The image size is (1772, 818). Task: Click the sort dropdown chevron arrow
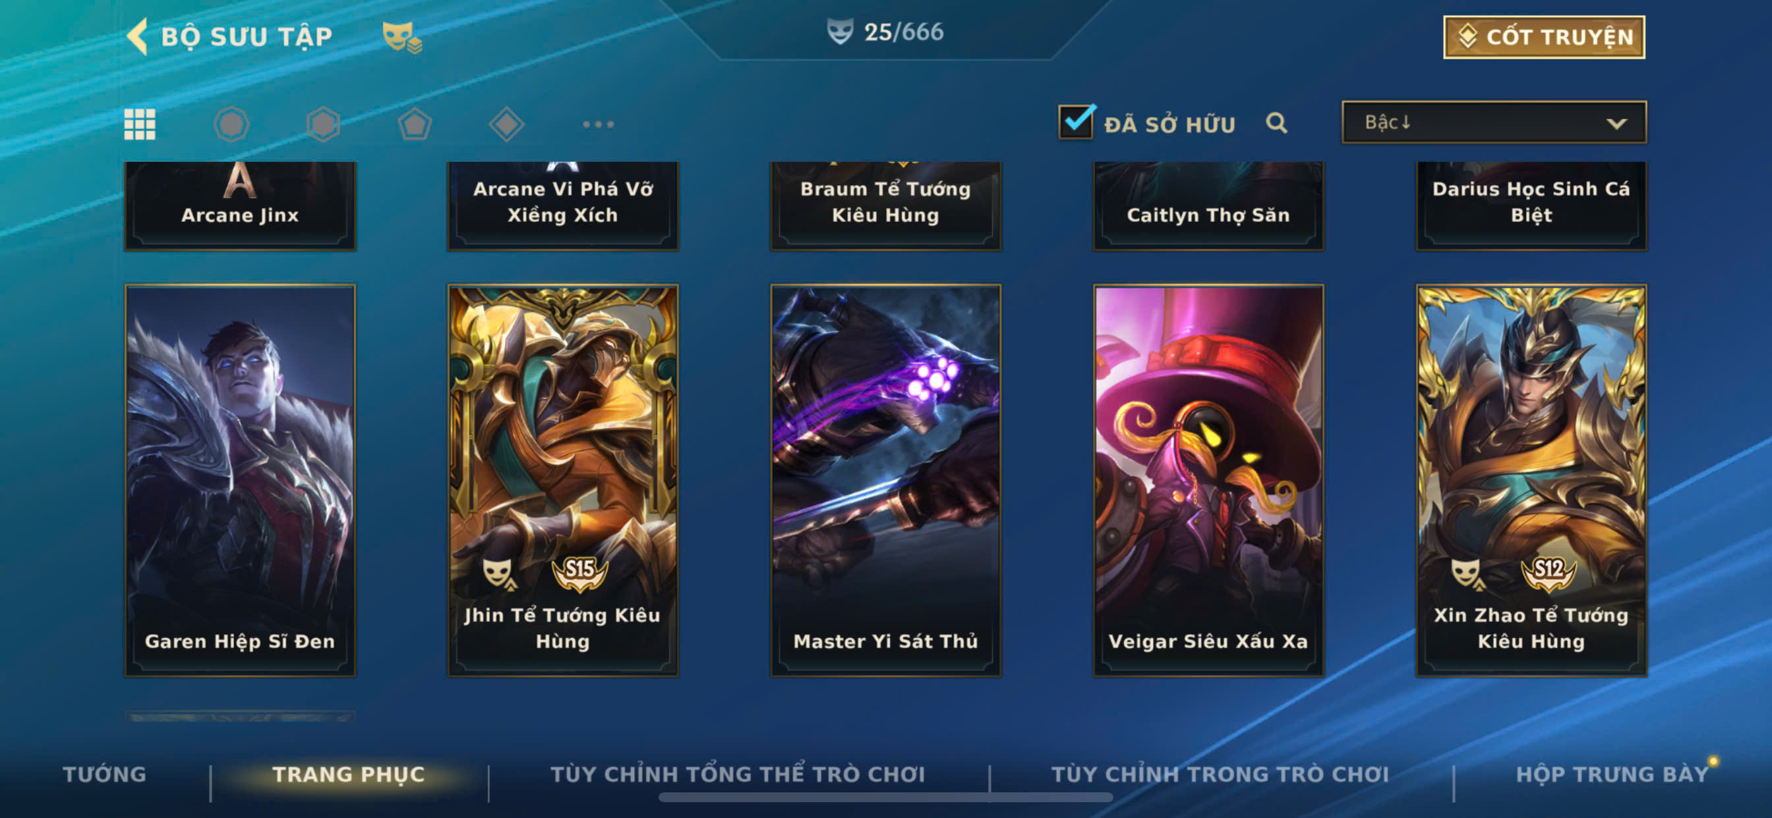(x=1616, y=124)
